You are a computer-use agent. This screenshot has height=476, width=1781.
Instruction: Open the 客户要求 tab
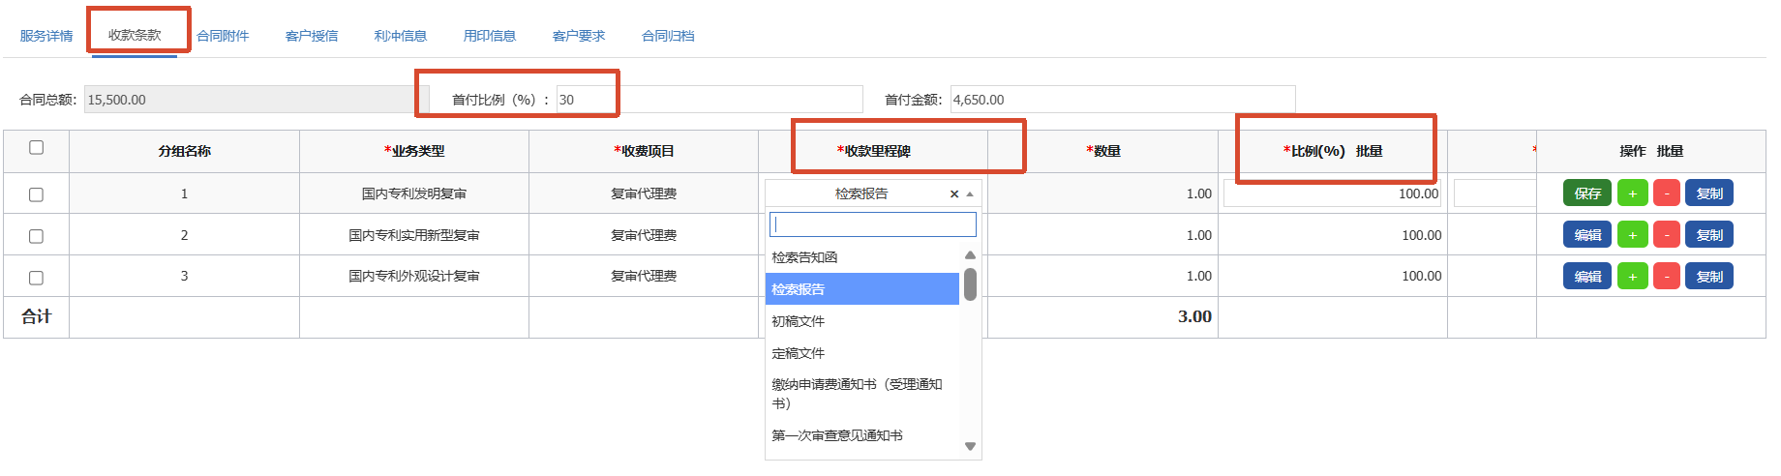click(x=579, y=36)
